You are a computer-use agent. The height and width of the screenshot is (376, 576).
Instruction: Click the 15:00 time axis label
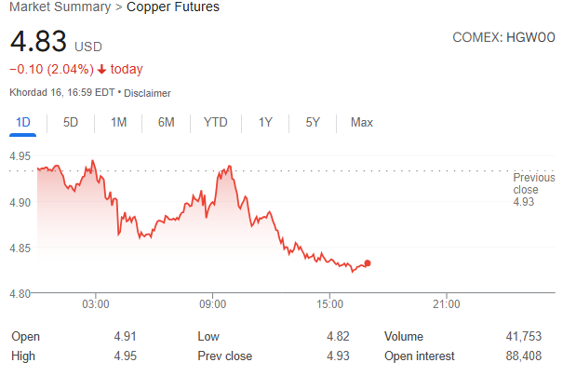pos(330,303)
